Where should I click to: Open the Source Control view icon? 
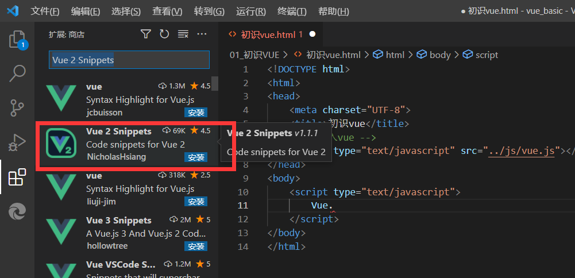[17, 108]
